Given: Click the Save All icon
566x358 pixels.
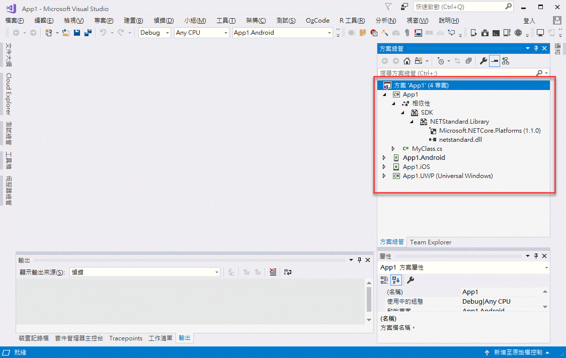Looking at the screenshot, I should point(88,33).
